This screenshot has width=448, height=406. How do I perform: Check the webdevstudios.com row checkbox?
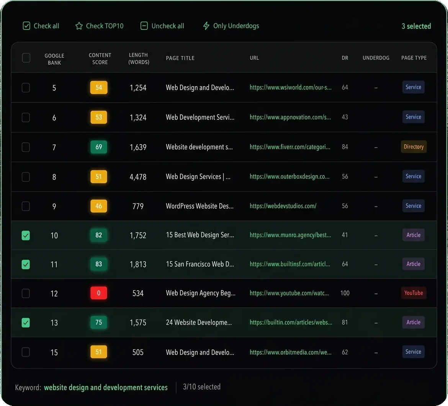coord(26,206)
